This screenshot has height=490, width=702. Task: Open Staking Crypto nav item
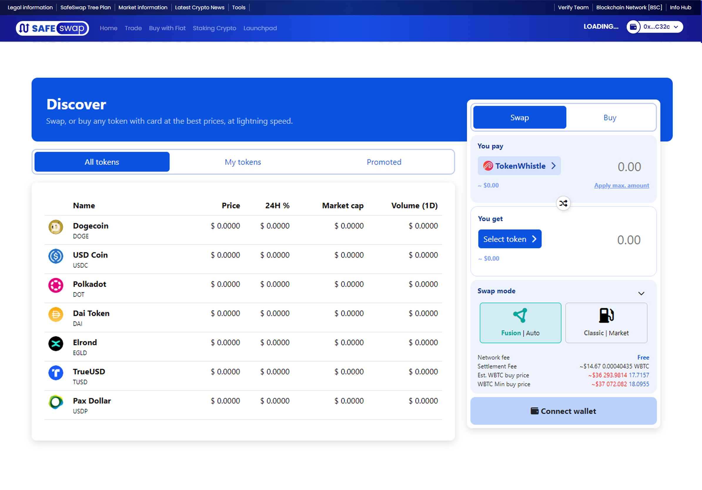coord(214,28)
